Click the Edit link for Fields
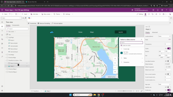The width and height of the screenshot is (173, 97). (169, 39)
